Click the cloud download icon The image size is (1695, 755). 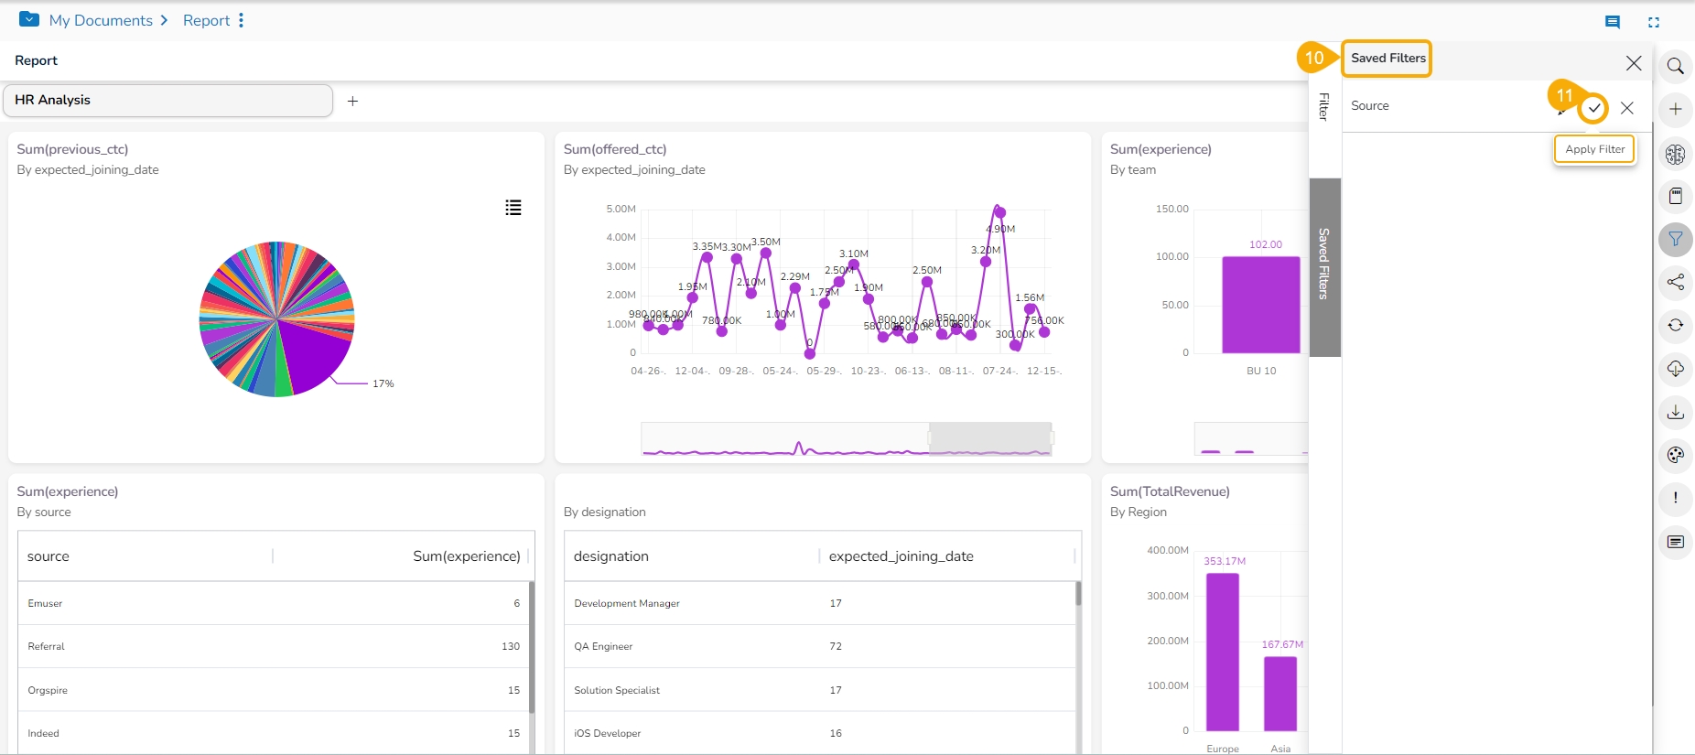pyautogui.click(x=1675, y=369)
